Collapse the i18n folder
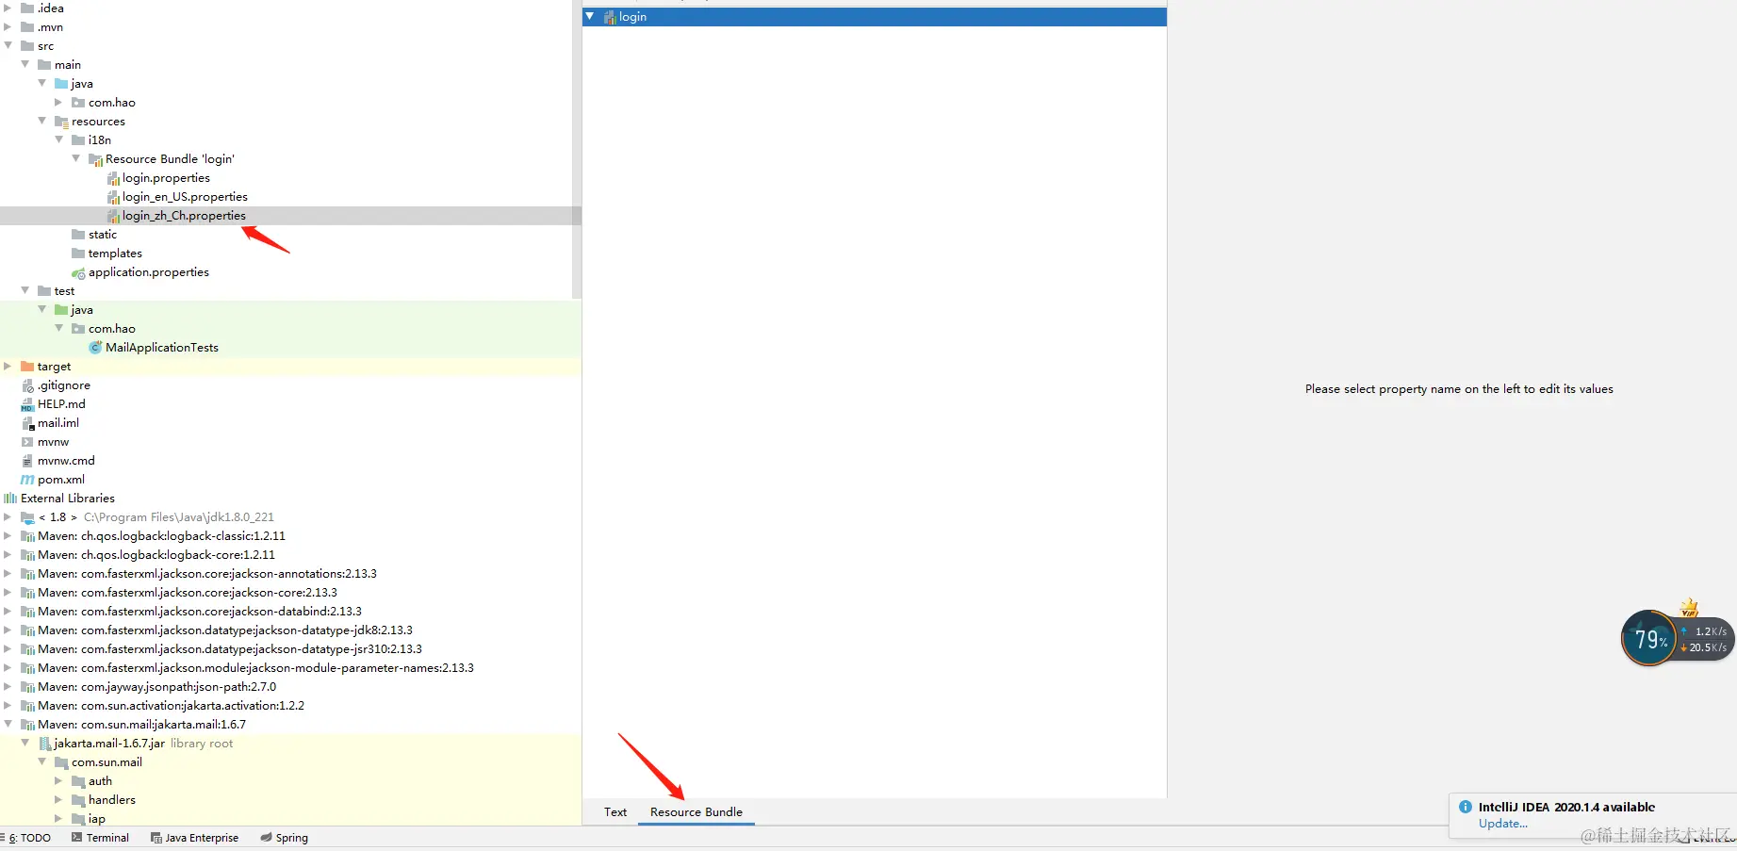This screenshot has height=851, width=1737. pos(59,139)
